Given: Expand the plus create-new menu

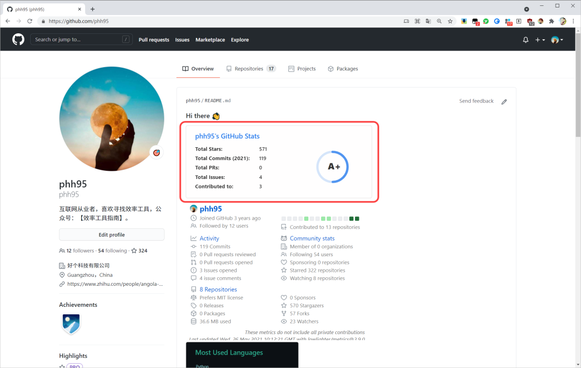Looking at the screenshot, I should (540, 40).
